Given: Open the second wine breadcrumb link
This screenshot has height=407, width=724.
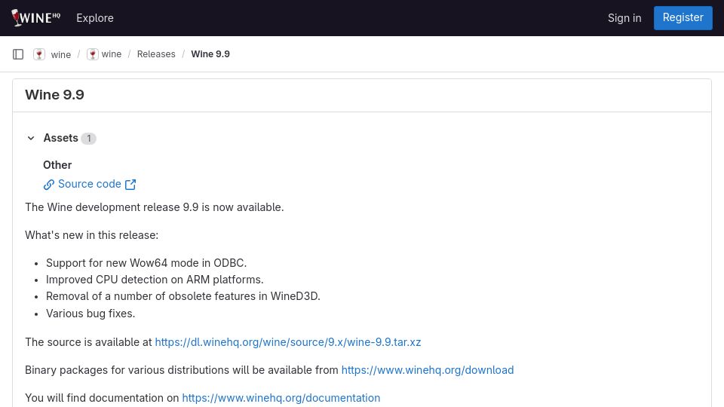Looking at the screenshot, I should [x=112, y=54].
